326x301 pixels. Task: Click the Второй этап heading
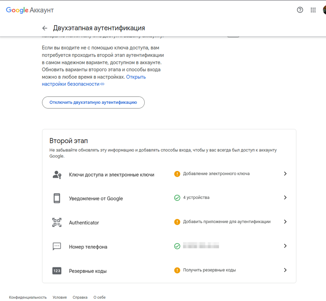point(69,141)
